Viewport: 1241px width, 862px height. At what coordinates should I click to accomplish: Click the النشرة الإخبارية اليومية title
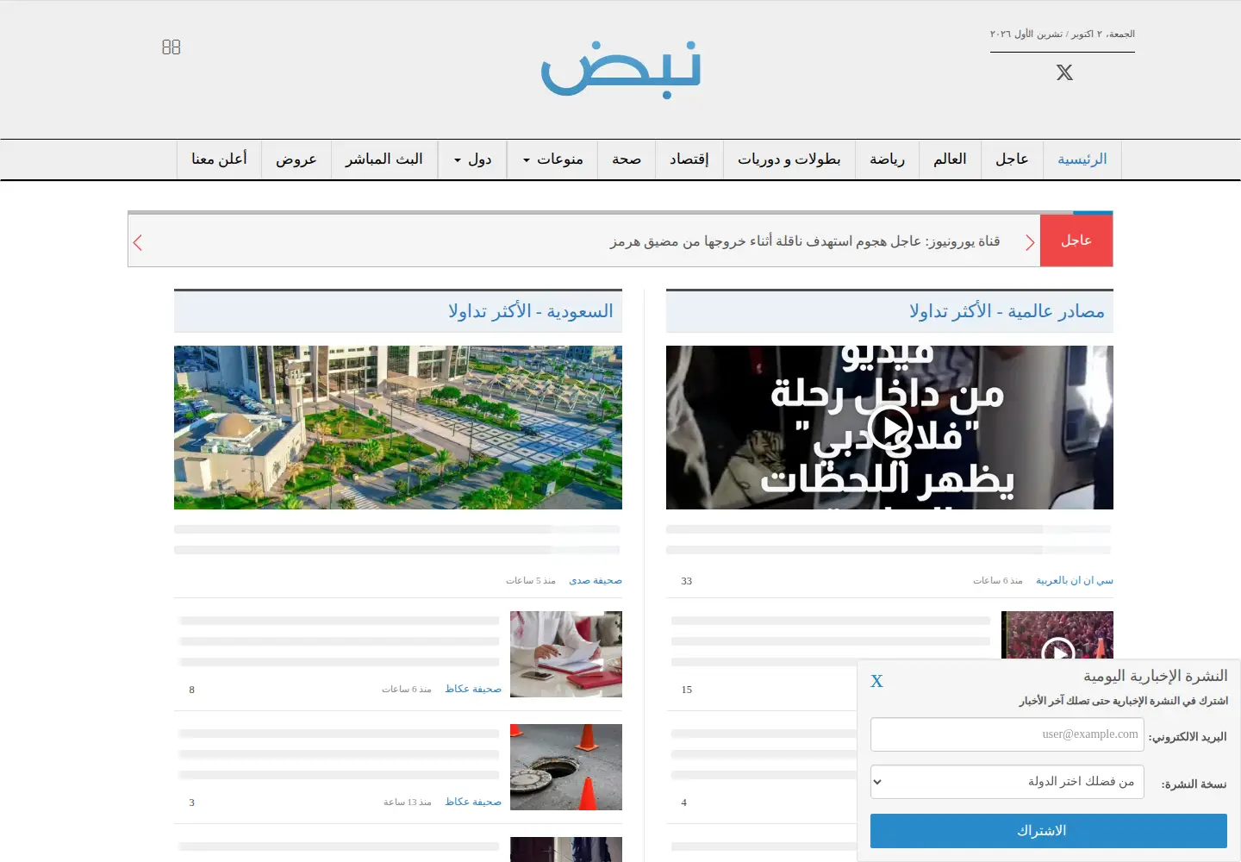click(1156, 676)
